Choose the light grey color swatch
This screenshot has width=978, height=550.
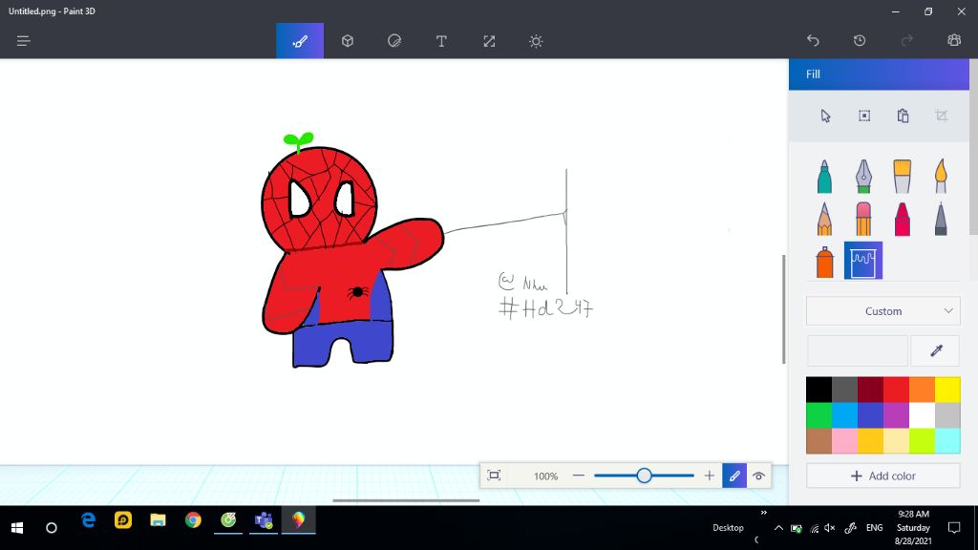[947, 415]
